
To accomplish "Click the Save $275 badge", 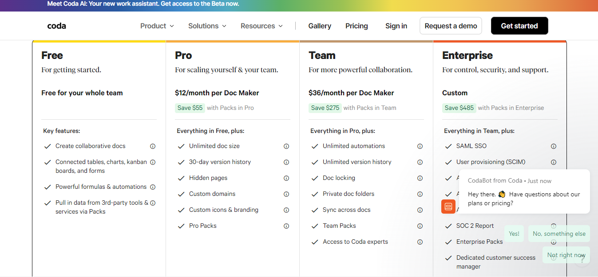I will (325, 108).
